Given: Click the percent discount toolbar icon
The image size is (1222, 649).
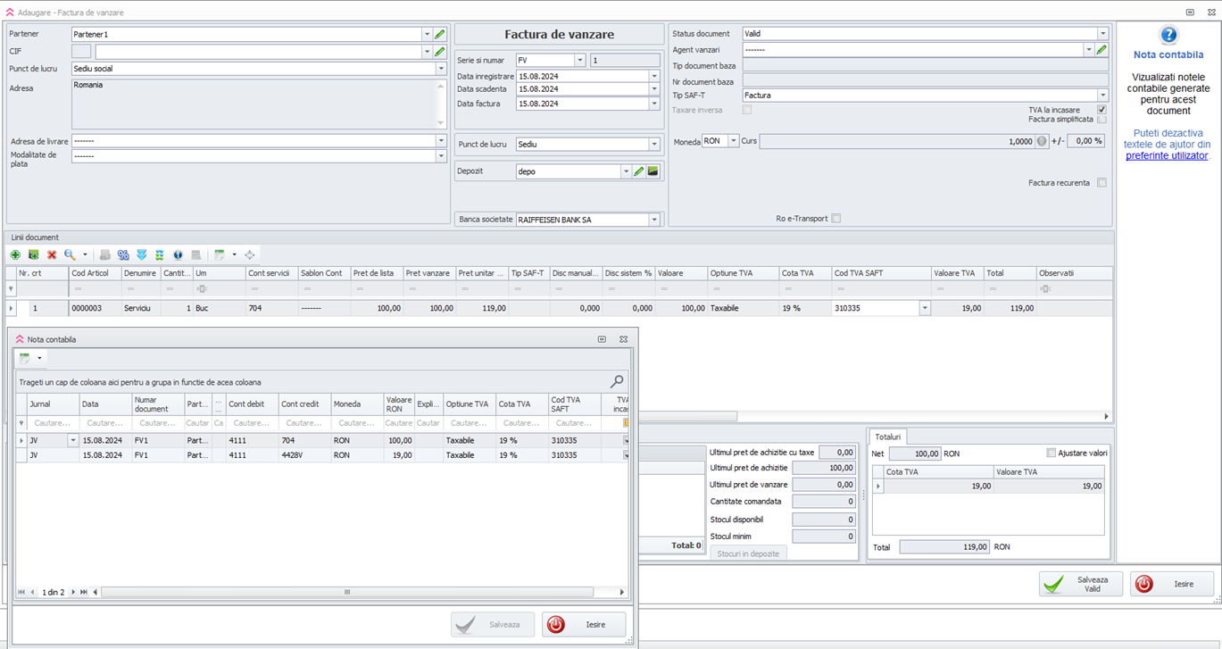Looking at the screenshot, I should (123, 255).
